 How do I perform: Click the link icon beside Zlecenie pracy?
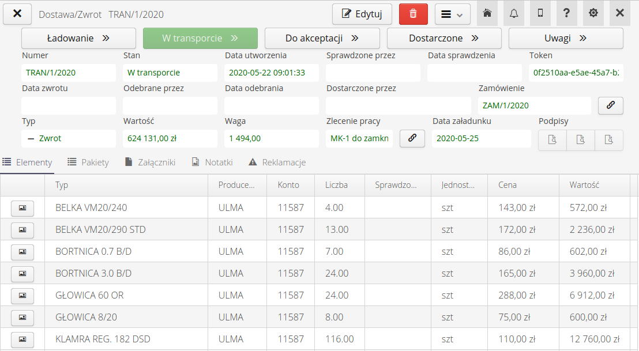coord(412,138)
